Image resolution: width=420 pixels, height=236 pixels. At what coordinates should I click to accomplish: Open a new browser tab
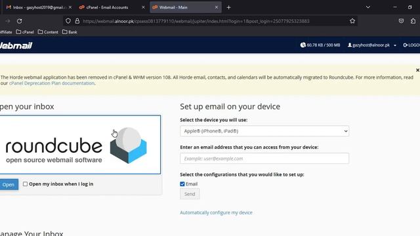tap(228, 7)
